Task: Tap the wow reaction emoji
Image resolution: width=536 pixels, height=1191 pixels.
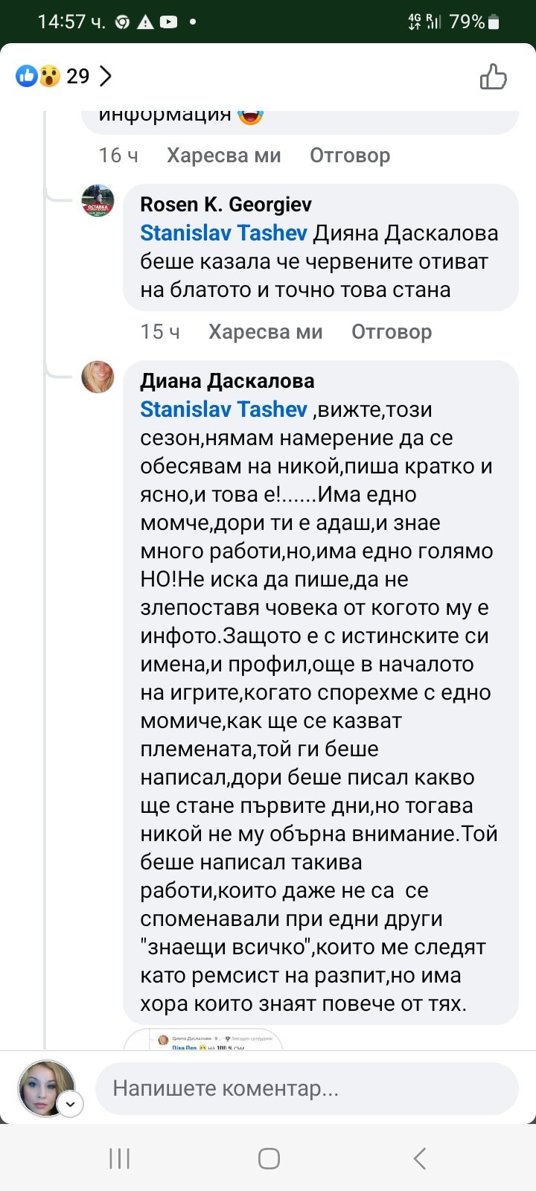Action: tap(49, 76)
